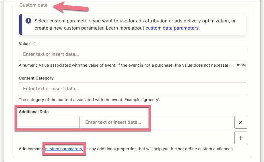Select the Additional Data key field

click(x=49, y=122)
